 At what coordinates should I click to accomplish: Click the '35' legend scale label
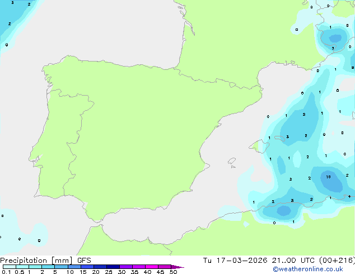point(134,272)
